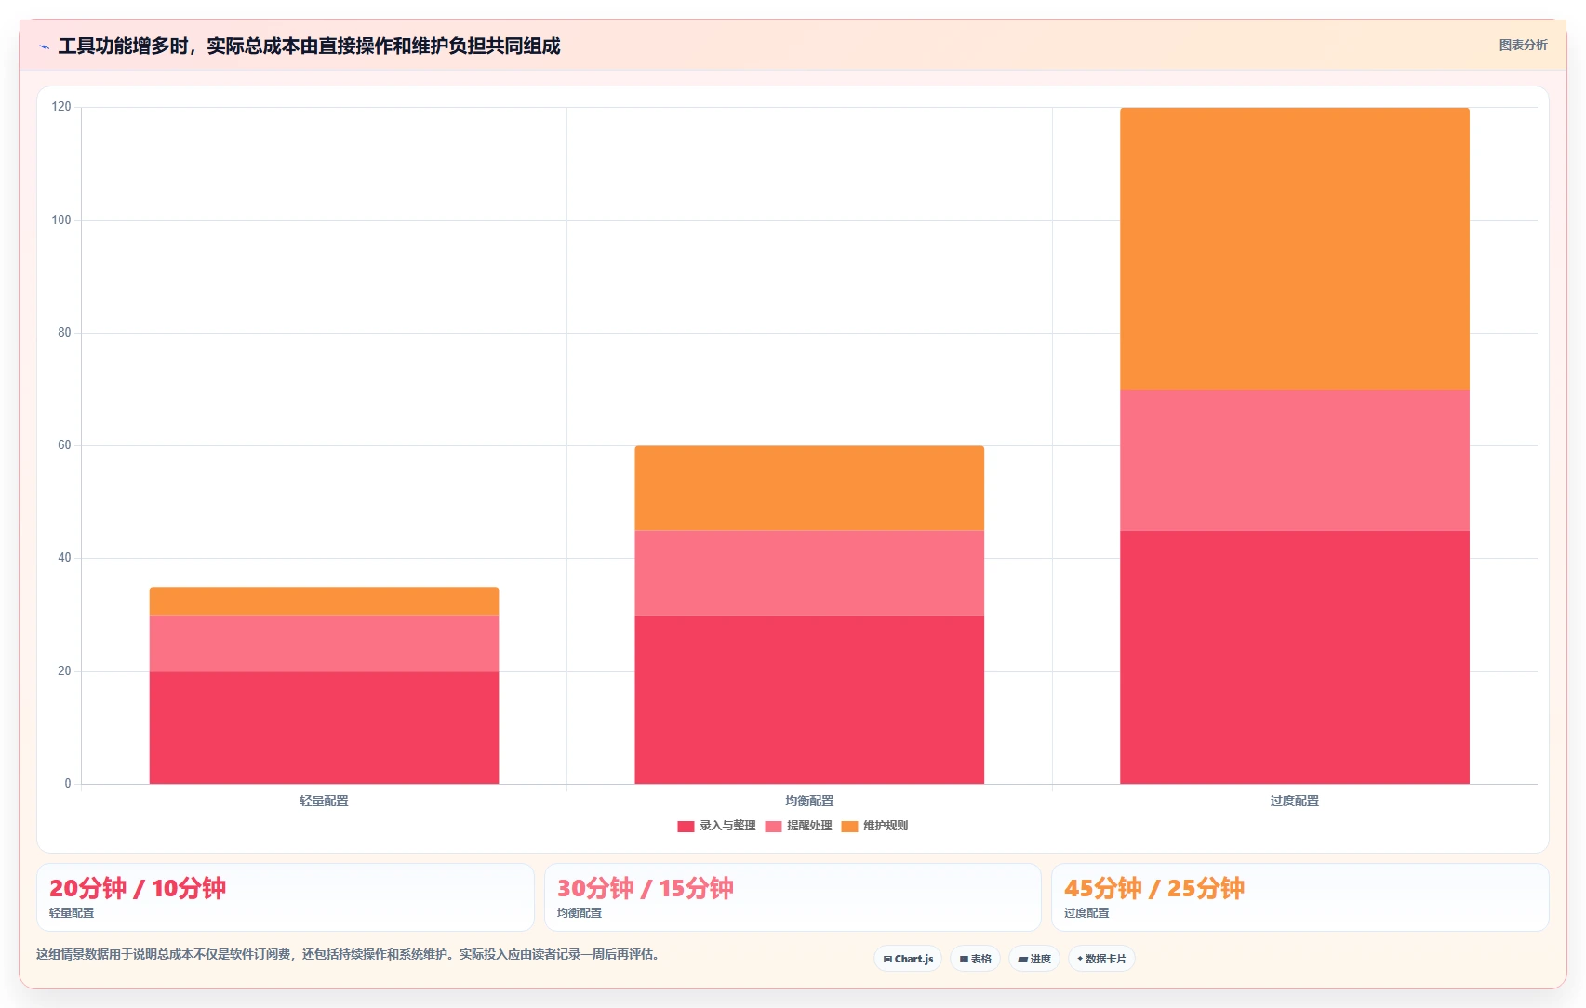The image size is (1586, 1008).
Task: Select the Chart.js tag chip
Action: 908,959
